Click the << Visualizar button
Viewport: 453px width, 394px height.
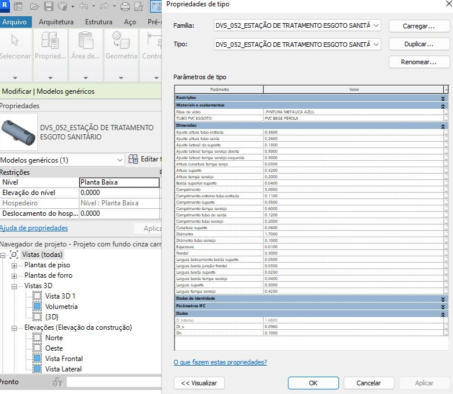199,383
